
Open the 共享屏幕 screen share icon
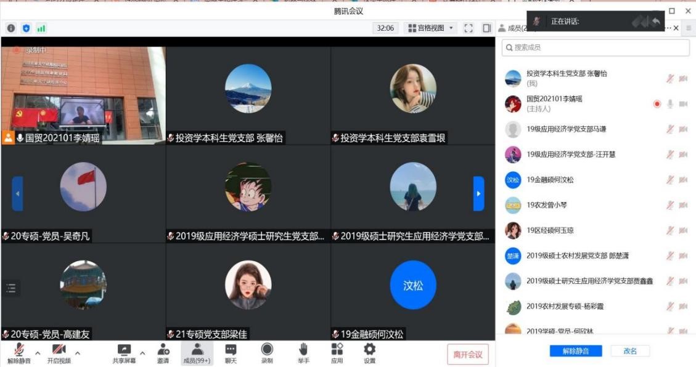coord(125,350)
